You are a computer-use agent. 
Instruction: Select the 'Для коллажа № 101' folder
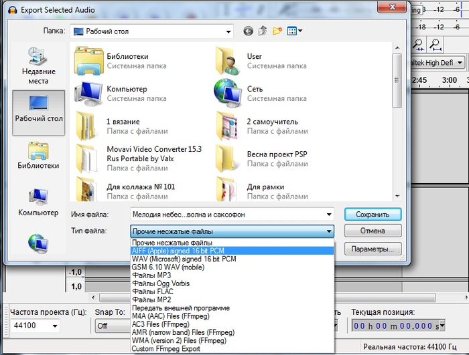click(125, 189)
